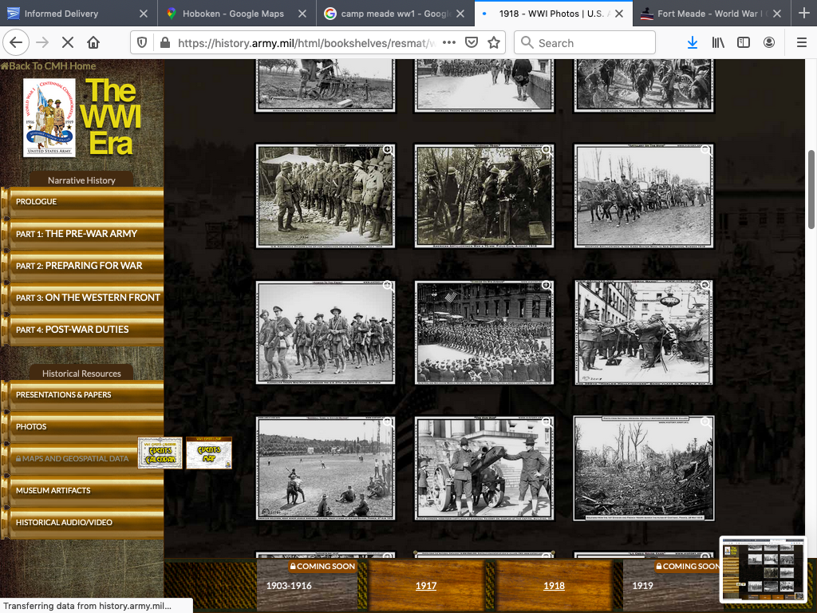Go to the 1917 photos page
This screenshot has width=817, height=613.
point(426,585)
